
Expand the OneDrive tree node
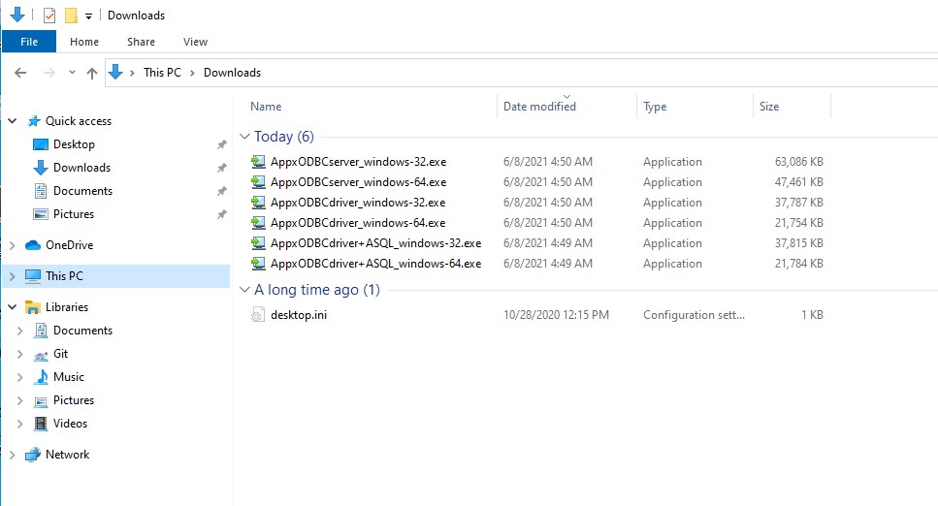coord(12,245)
